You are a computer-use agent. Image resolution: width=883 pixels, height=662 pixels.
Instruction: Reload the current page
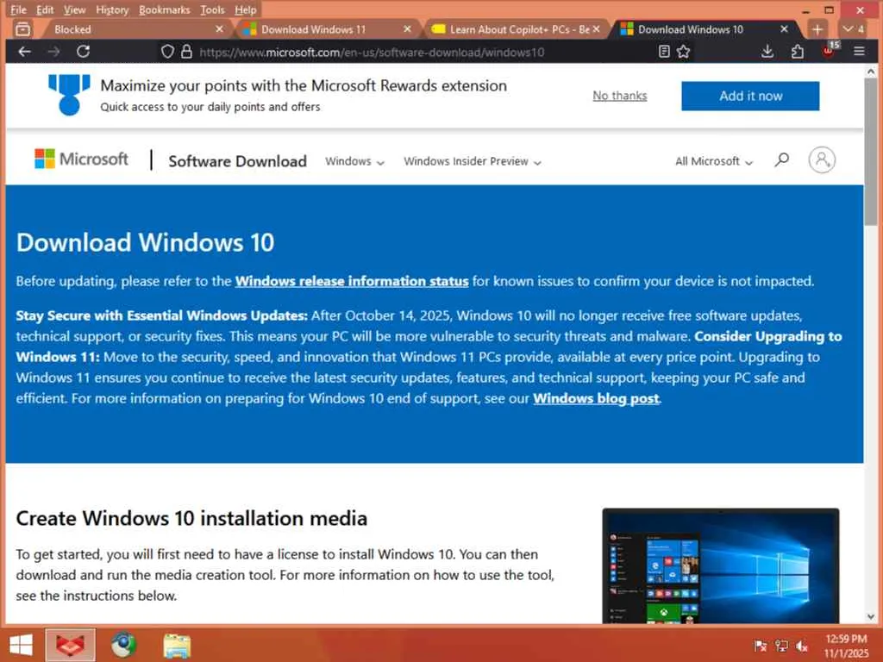(84, 52)
